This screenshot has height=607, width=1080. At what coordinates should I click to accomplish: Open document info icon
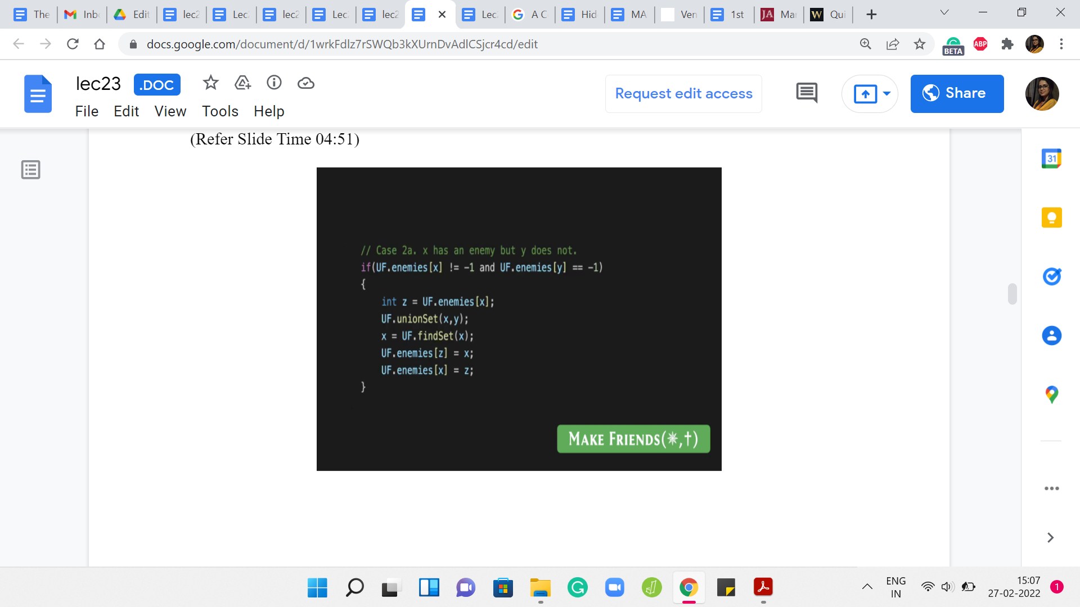tap(274, 83)
